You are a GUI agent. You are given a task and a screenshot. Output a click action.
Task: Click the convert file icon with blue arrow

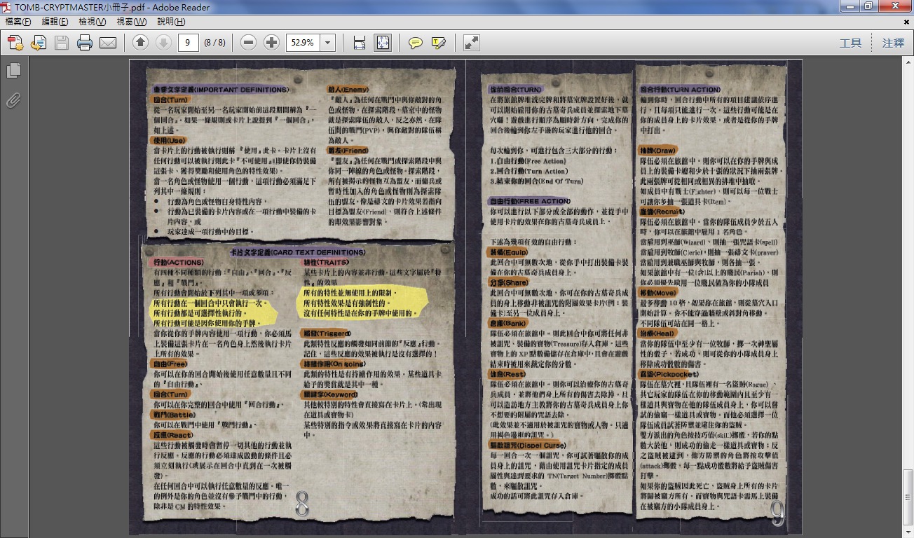pos(39,43)
